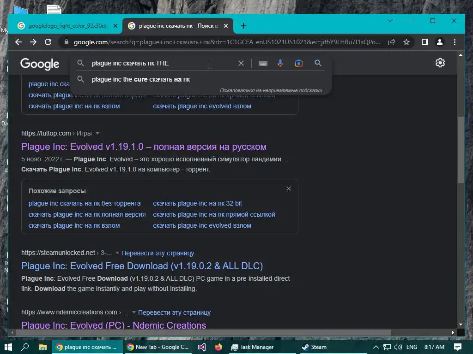Bookmark this page with the star
Screen dimensions: 473x354
coord(406,42)
